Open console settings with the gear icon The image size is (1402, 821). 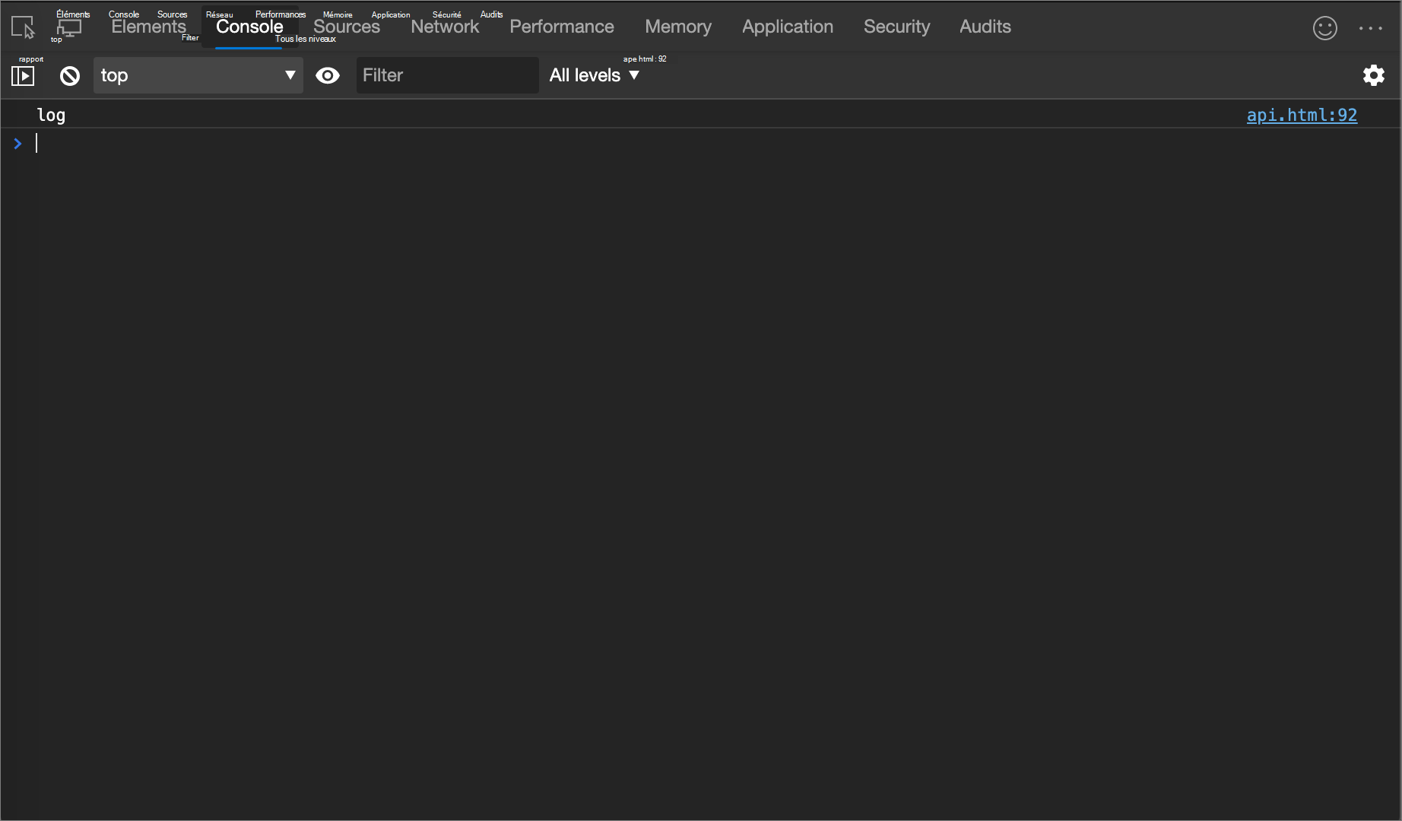click(1374, 75)
